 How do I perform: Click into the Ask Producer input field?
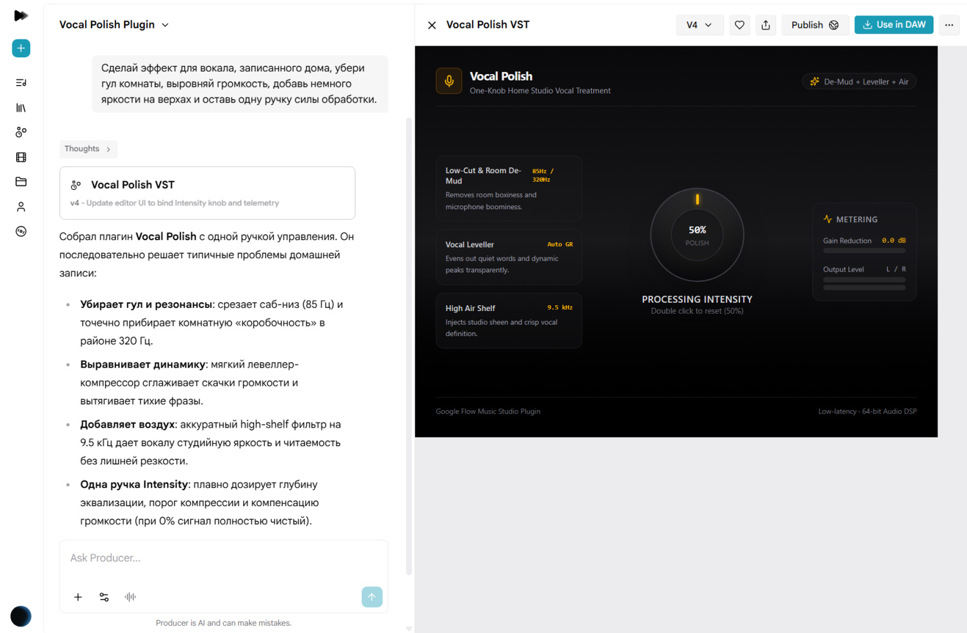224,558
